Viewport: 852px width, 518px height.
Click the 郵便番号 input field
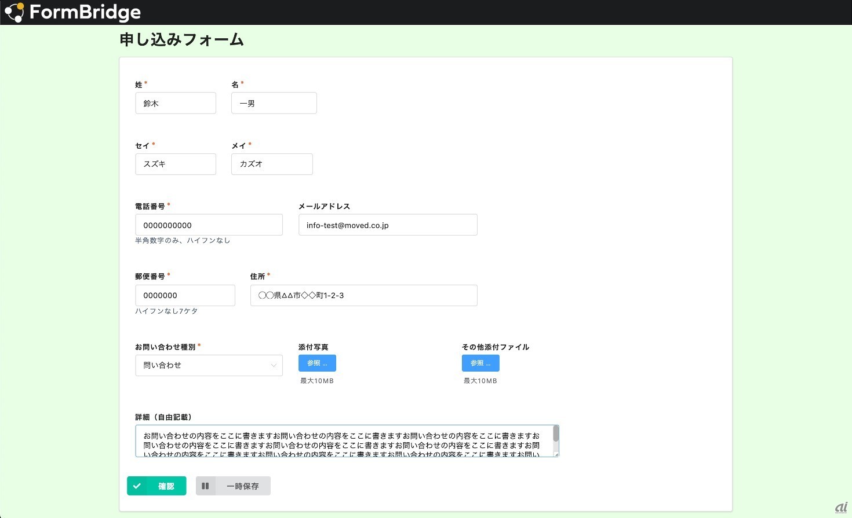(x=185, y=295)
